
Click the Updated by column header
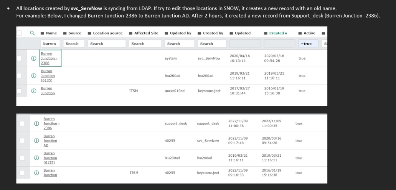point(181,33)
